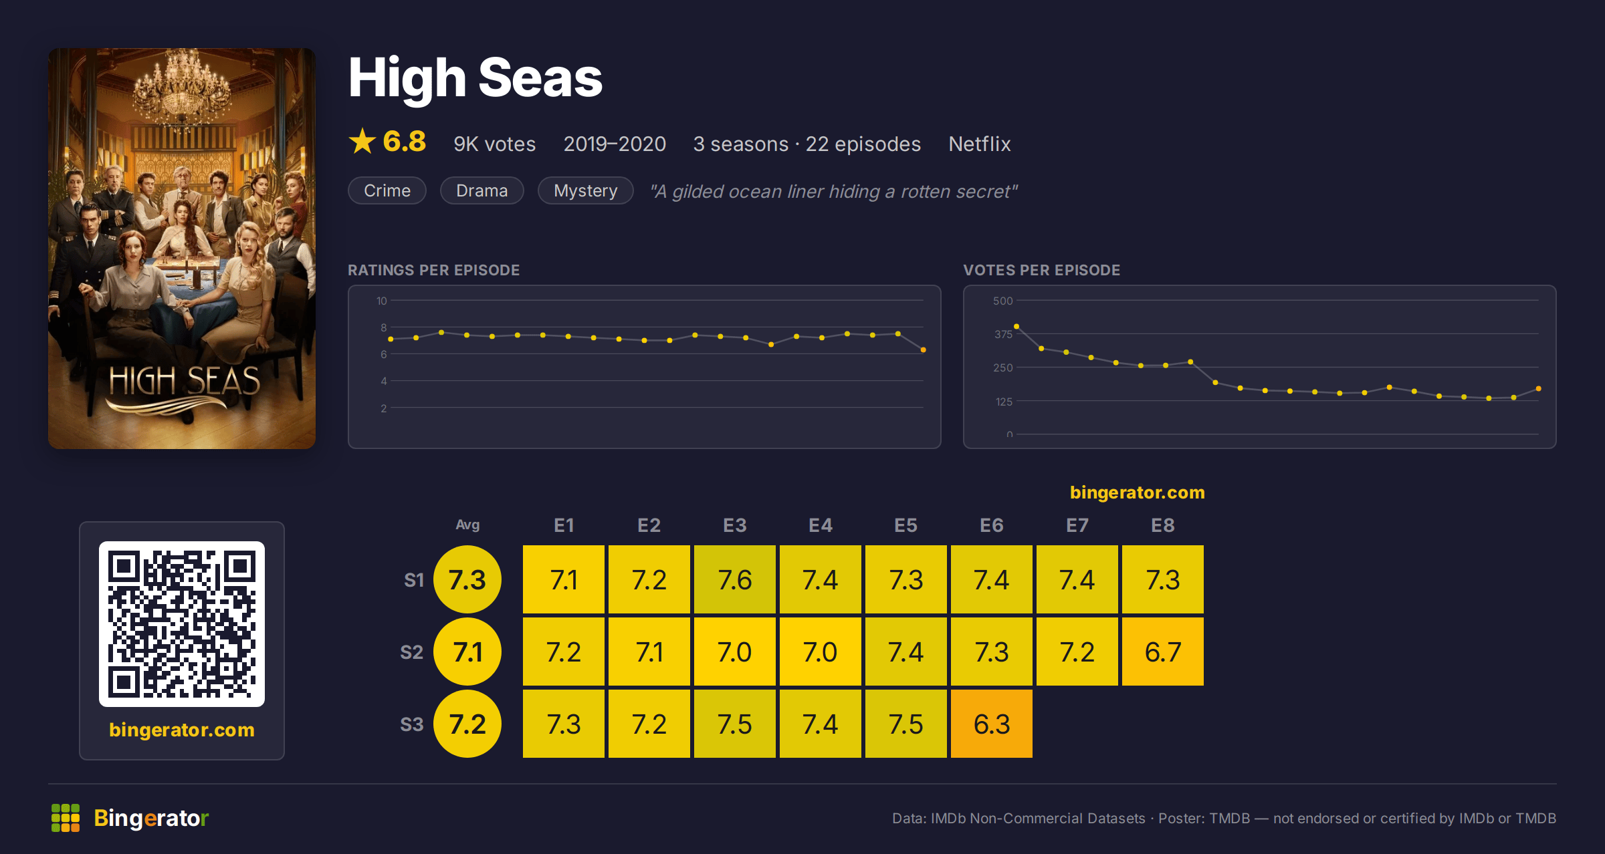Open the High Seas poster thumbnail
Screen dimensions: 1605x854
(x=182, y=249)
